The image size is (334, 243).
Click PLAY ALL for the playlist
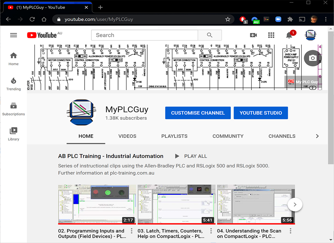pyautogui.click(x=191, y=156)
